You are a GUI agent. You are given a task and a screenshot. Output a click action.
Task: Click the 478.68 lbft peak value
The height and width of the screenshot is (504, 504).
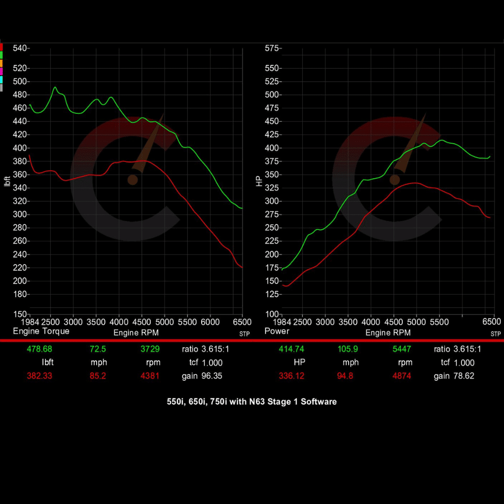40,349
